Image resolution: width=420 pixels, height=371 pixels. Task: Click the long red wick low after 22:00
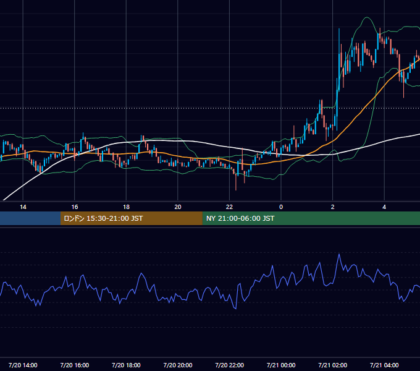pos(236,182)
